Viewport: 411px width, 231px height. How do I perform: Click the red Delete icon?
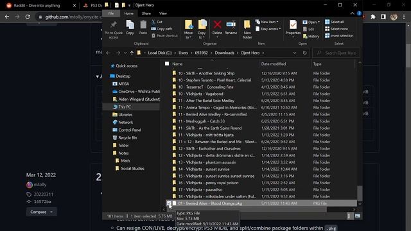(x=217, y=24)
